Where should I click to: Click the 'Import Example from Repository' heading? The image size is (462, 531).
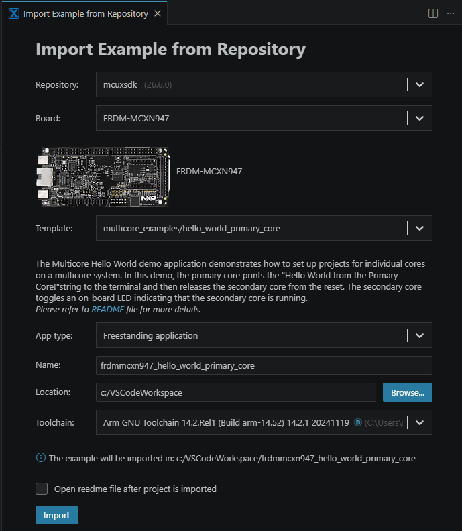point(171,50)
